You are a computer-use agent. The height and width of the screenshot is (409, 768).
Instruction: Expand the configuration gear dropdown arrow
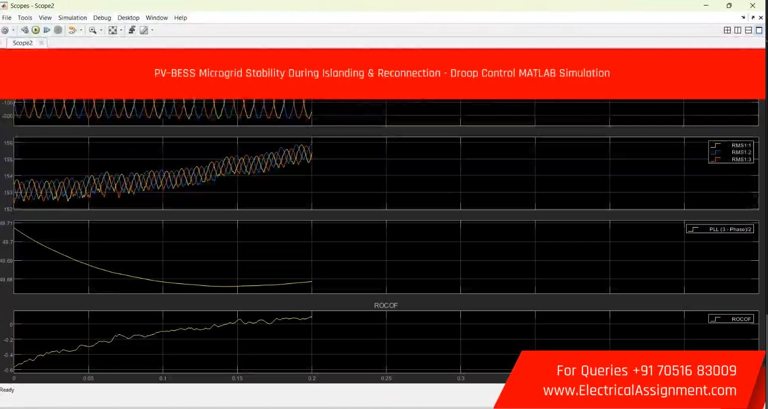point(13,30)
